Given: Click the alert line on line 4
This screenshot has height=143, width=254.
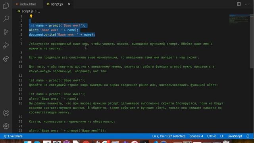Looking at the screenshot, I should click(54, 30).
